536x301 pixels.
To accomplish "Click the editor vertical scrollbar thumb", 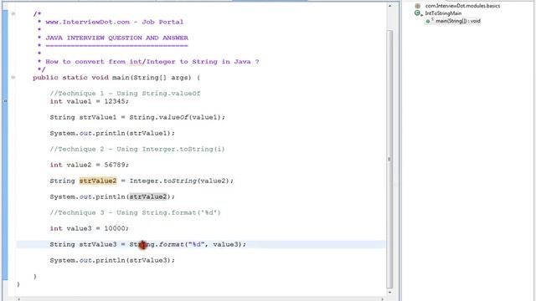I will [389, 159].
